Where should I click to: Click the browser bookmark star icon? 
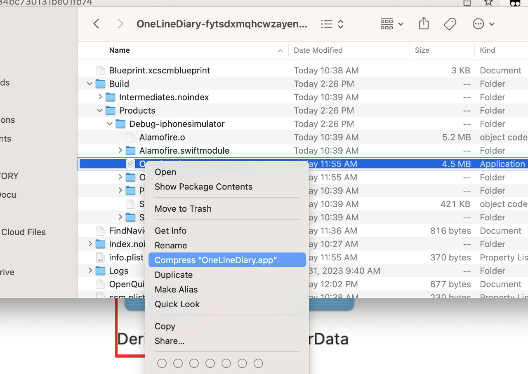pyautogui.click(x=488, y=2)
